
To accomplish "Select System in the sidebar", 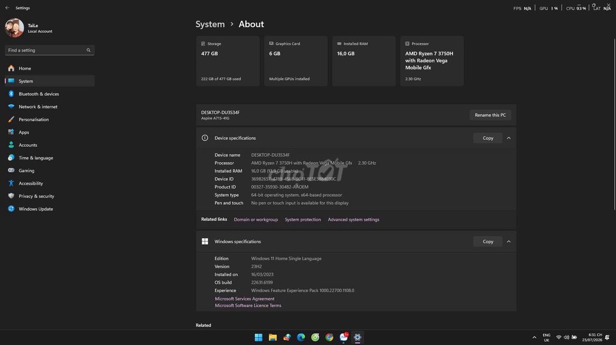I will [x=49, y=81].
